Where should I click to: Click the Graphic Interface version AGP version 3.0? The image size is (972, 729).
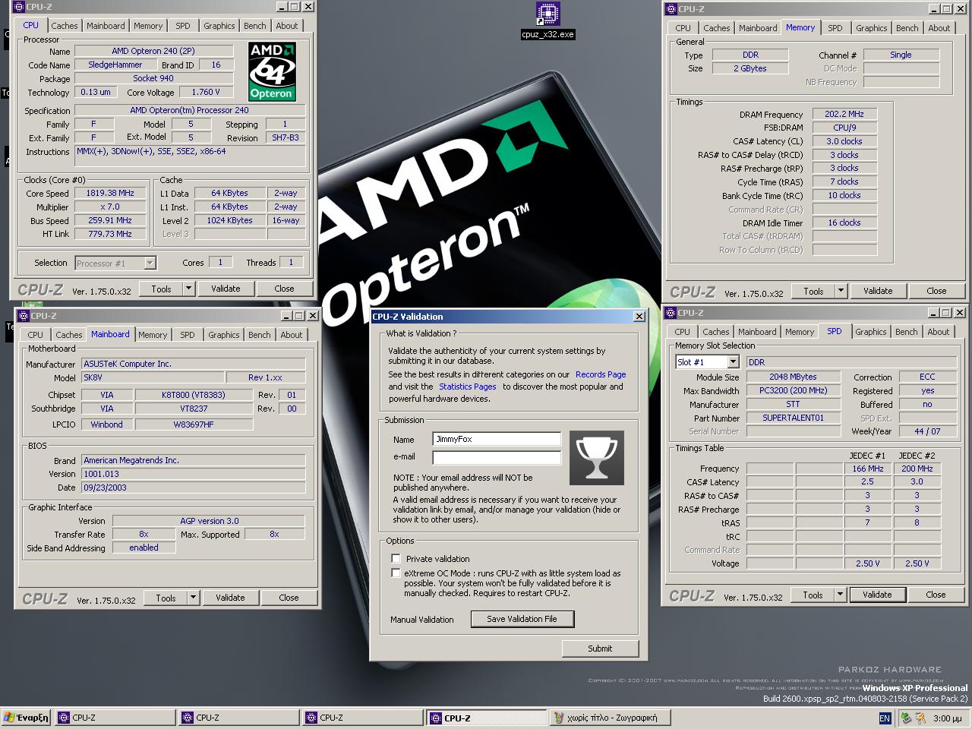pyautogui.click(x=209, y=521)
